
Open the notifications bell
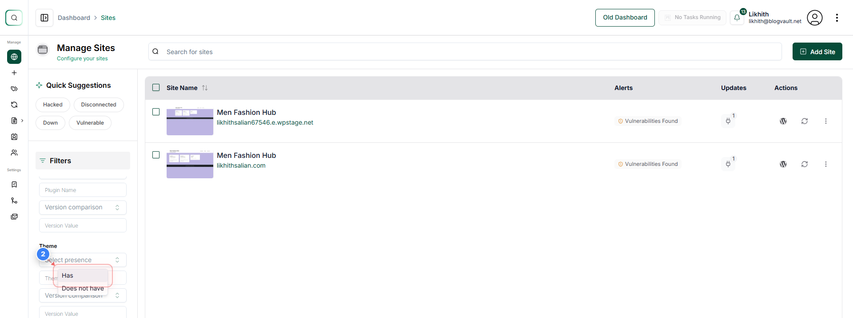737,18
